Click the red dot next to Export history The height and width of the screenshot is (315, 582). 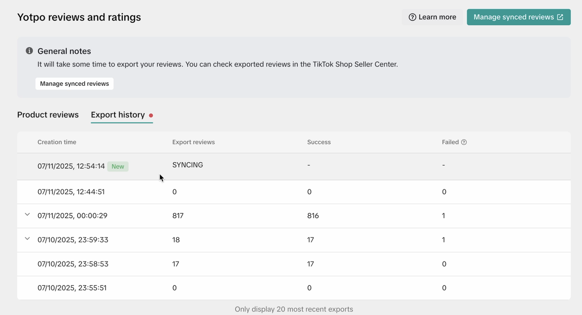click(x=151, y=115)
